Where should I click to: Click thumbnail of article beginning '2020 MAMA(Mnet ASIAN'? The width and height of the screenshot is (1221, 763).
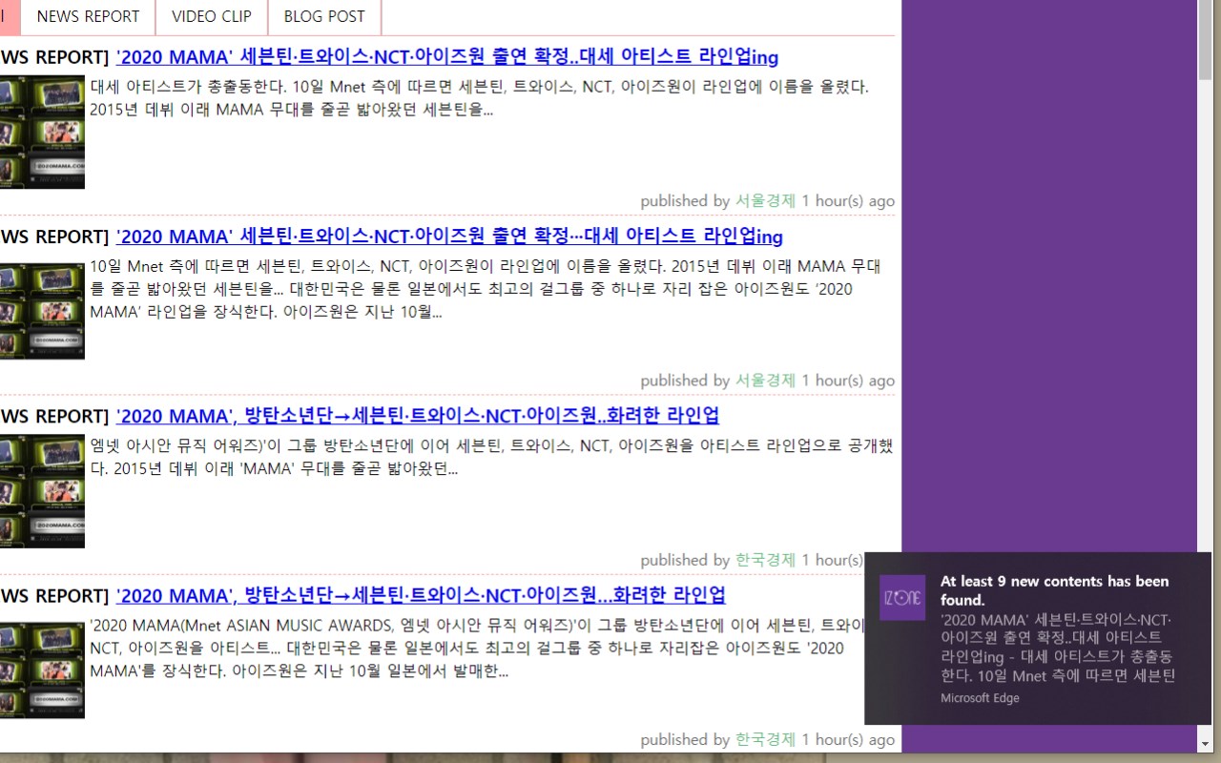(x=42, y=670)
